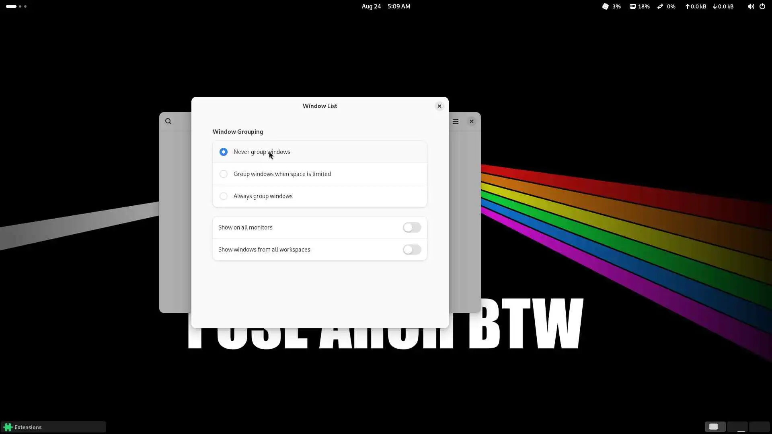This screenshot has width=772, height=434.
Task: Switch to first workspace thumbnail
Action: tap(715, 427)
